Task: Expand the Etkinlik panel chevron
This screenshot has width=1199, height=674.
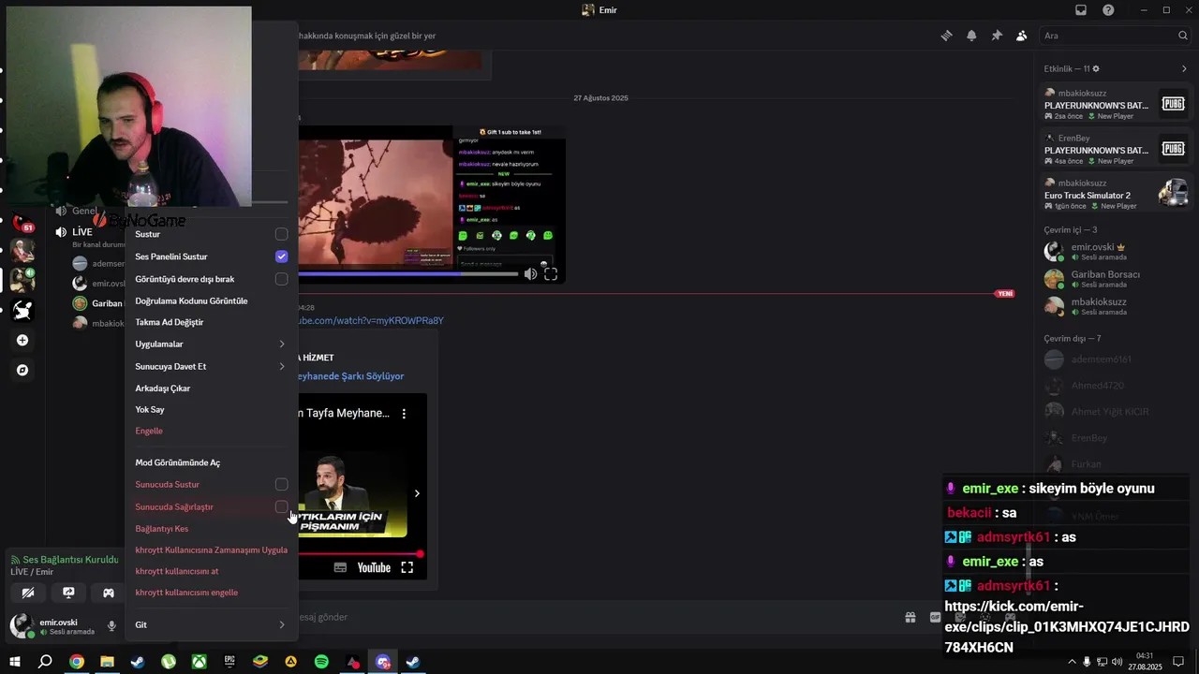Action: [x=1184, y=68]
